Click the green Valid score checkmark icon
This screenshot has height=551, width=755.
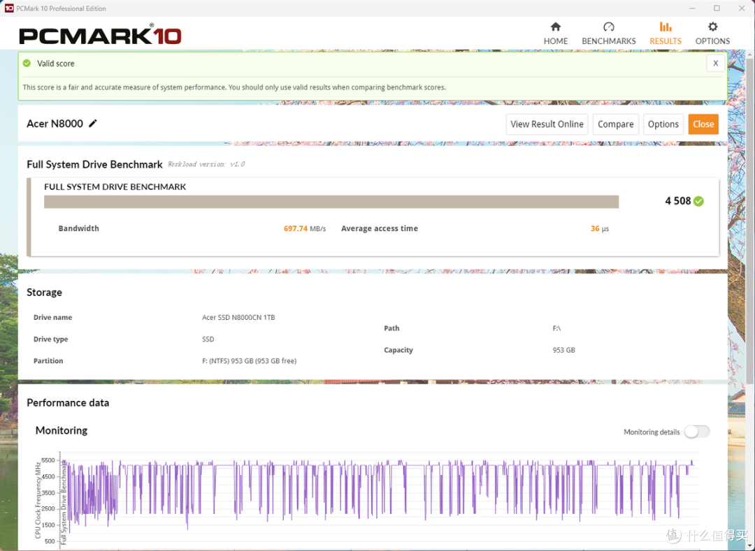[x=27, y=63]
